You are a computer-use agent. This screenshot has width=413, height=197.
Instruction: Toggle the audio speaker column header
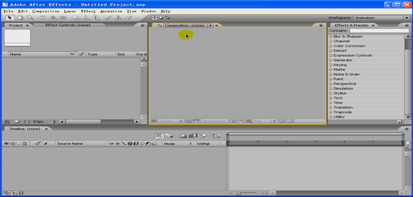pos(13,144)
